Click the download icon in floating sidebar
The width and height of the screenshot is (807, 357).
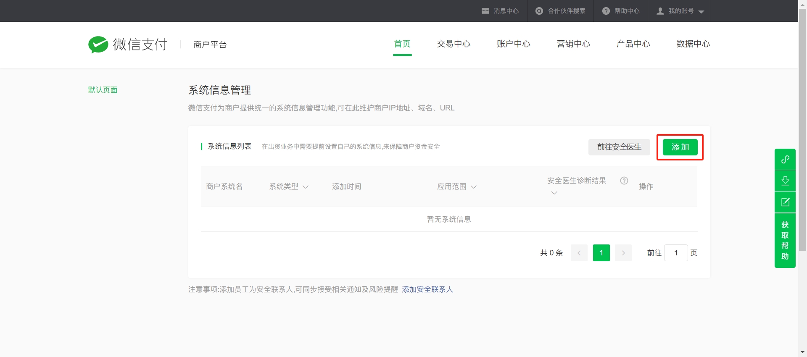(x=785, y=181)
